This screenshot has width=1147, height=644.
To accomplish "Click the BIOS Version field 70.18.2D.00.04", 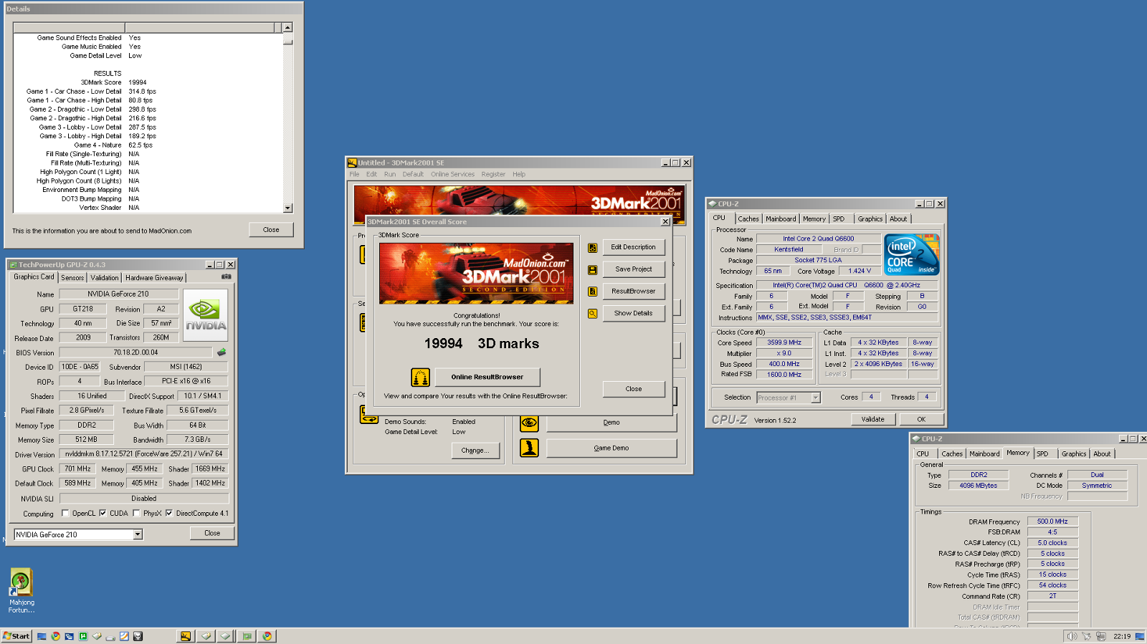I will [135, 352].
